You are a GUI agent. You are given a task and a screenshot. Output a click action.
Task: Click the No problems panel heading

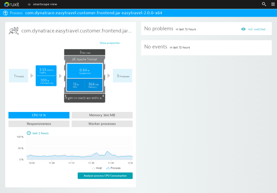click(158, 29)
